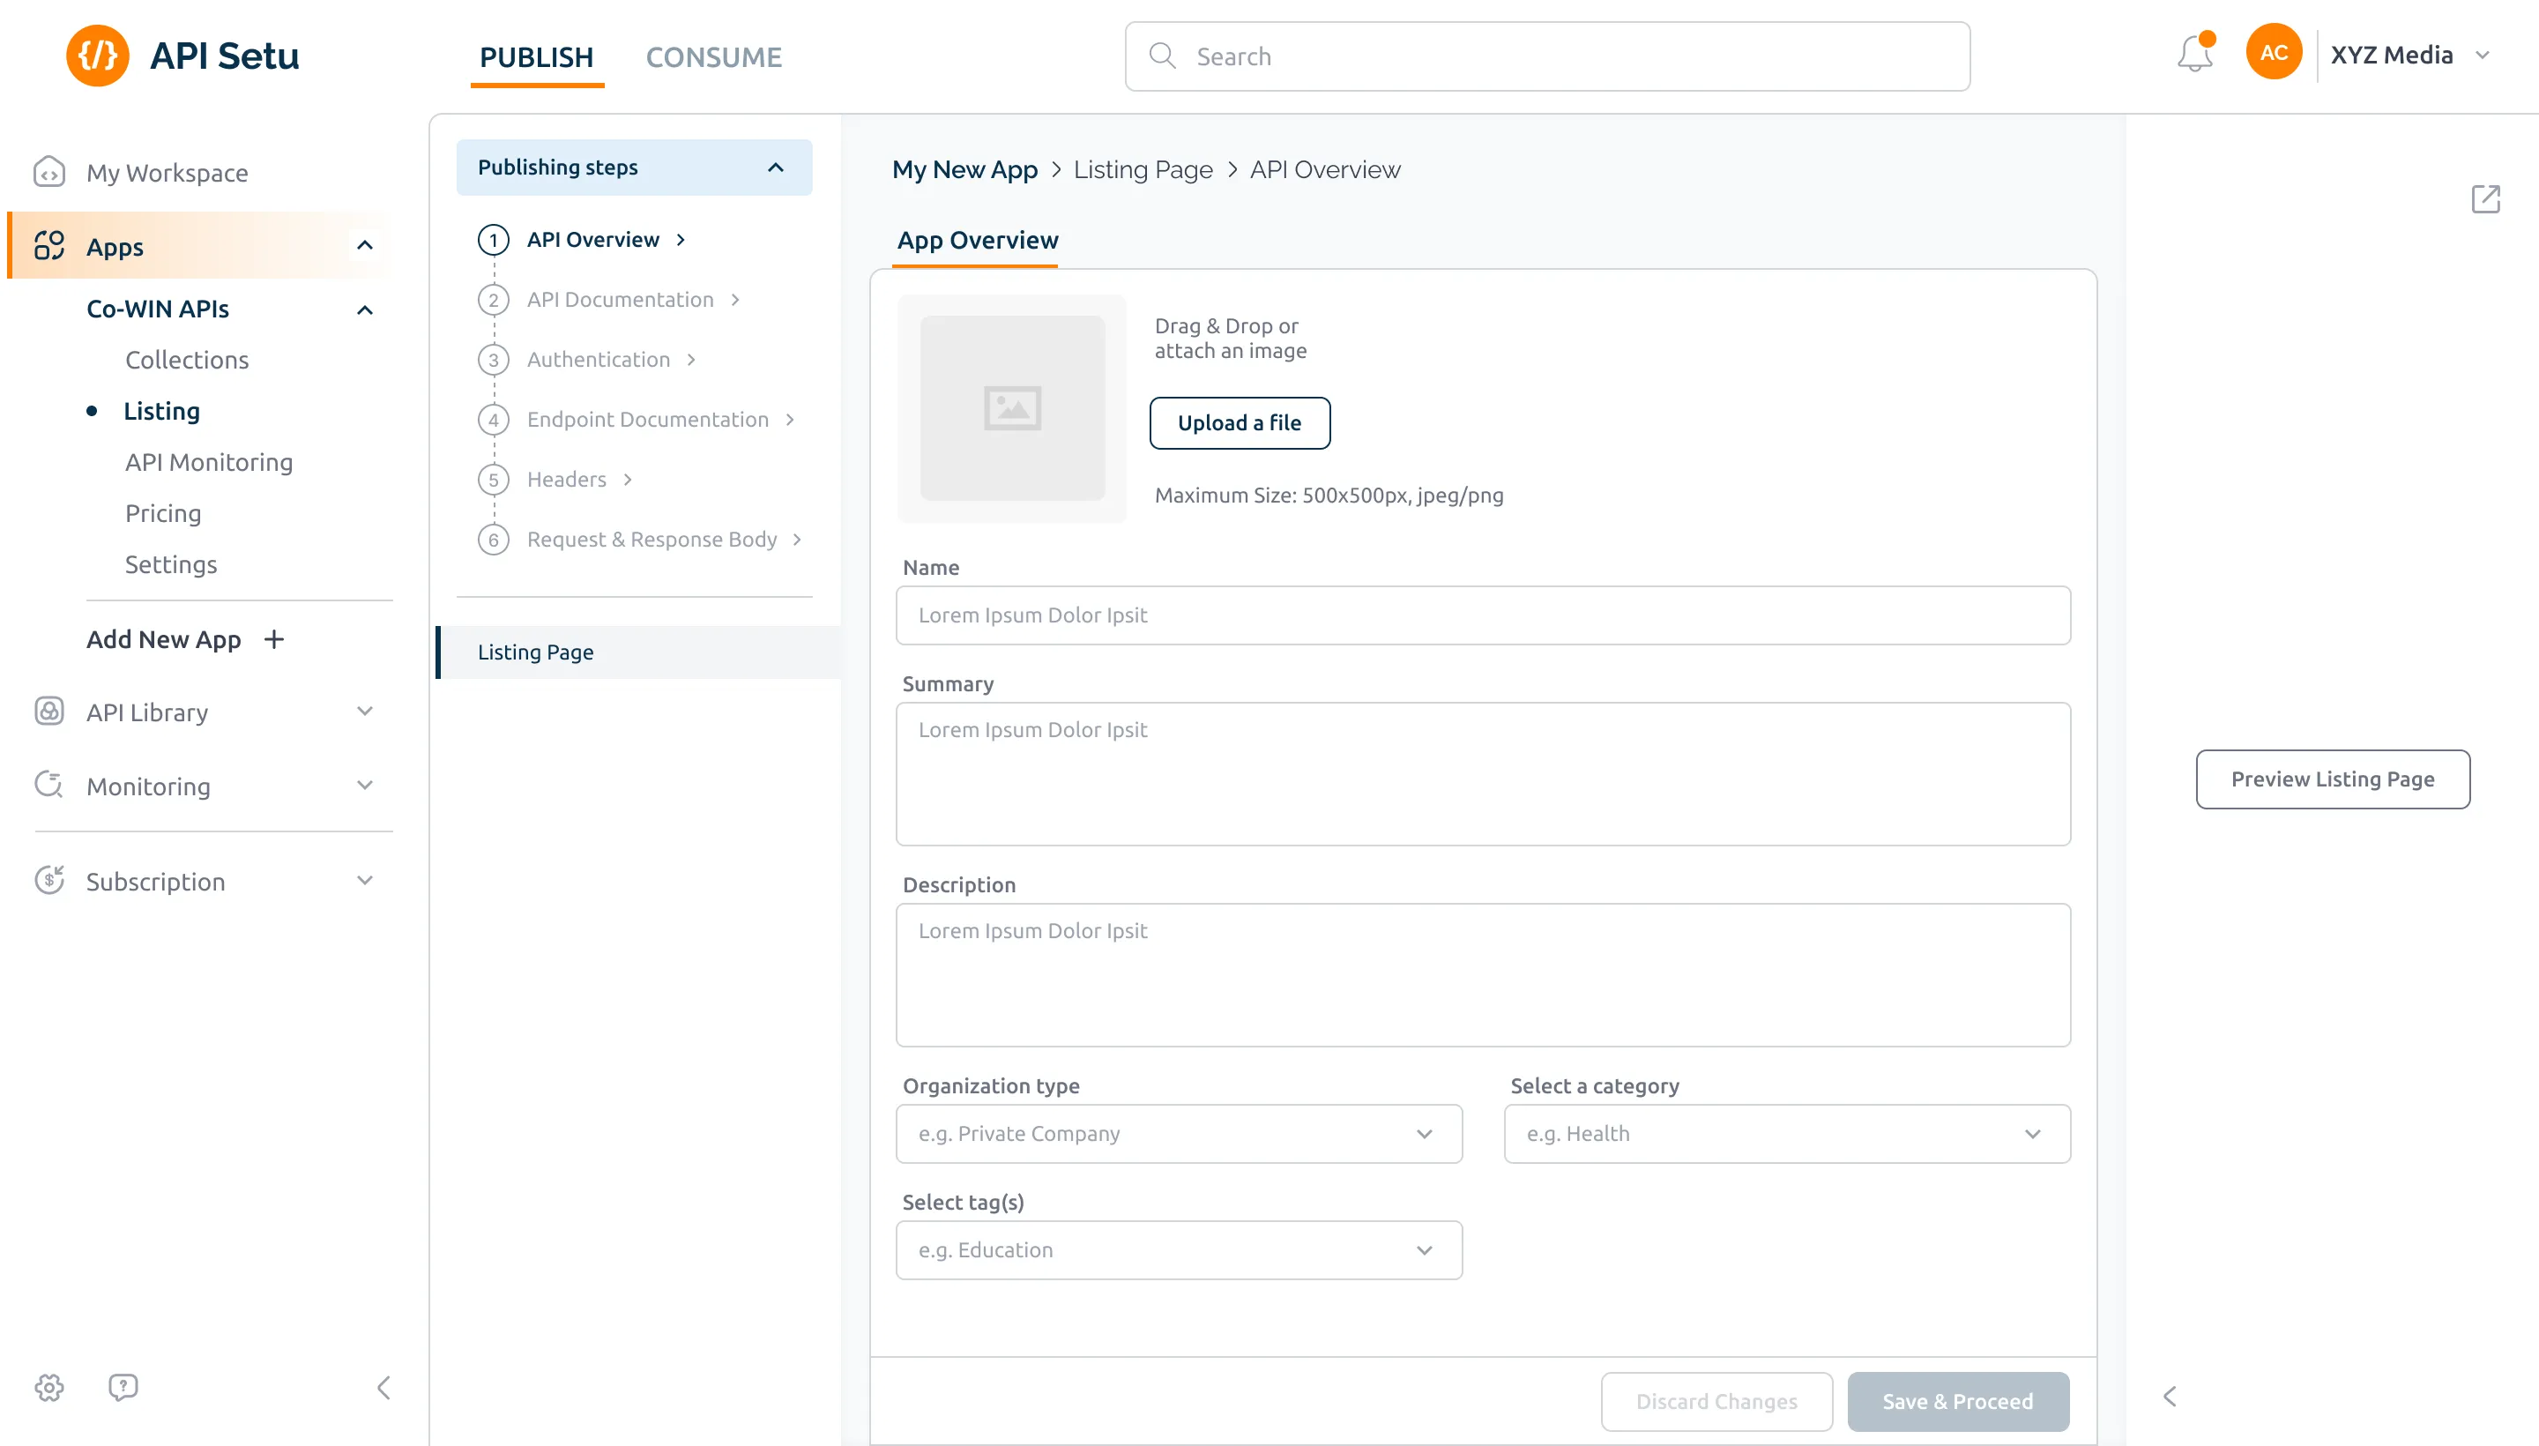Click the Subscription dollar icon
This screenshot has width=2539, height=1446.
[48, 880]
